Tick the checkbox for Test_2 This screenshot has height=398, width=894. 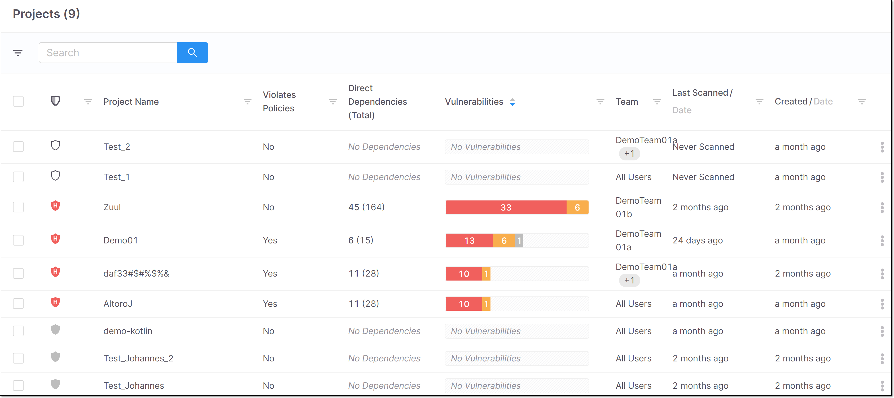click(18, 147)
